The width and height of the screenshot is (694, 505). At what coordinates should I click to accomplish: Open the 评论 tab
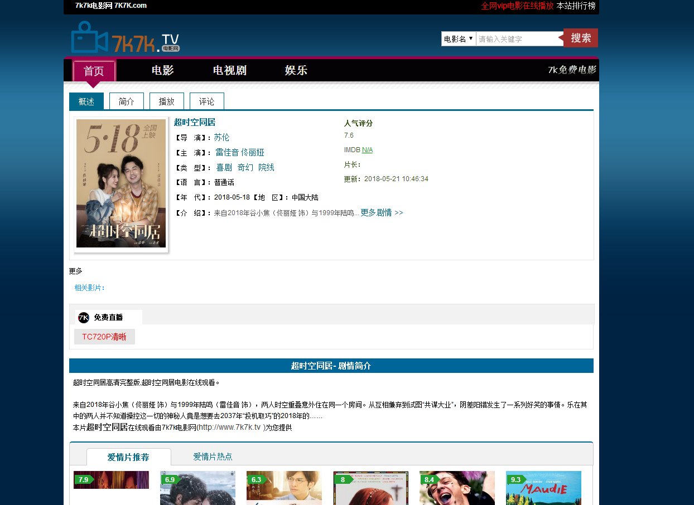pos(207,101)
